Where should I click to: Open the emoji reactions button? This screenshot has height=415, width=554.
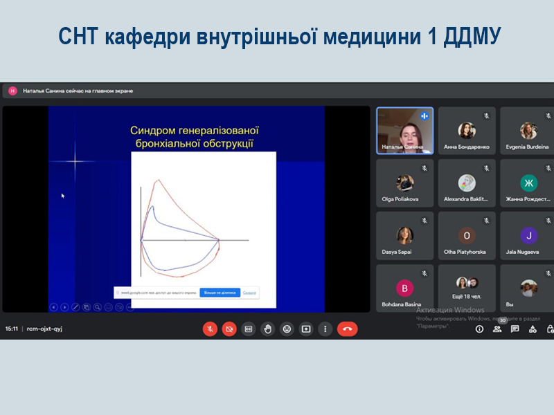287,329
